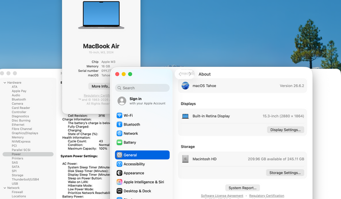Select Power in System Information sidebar

(28, 154)
